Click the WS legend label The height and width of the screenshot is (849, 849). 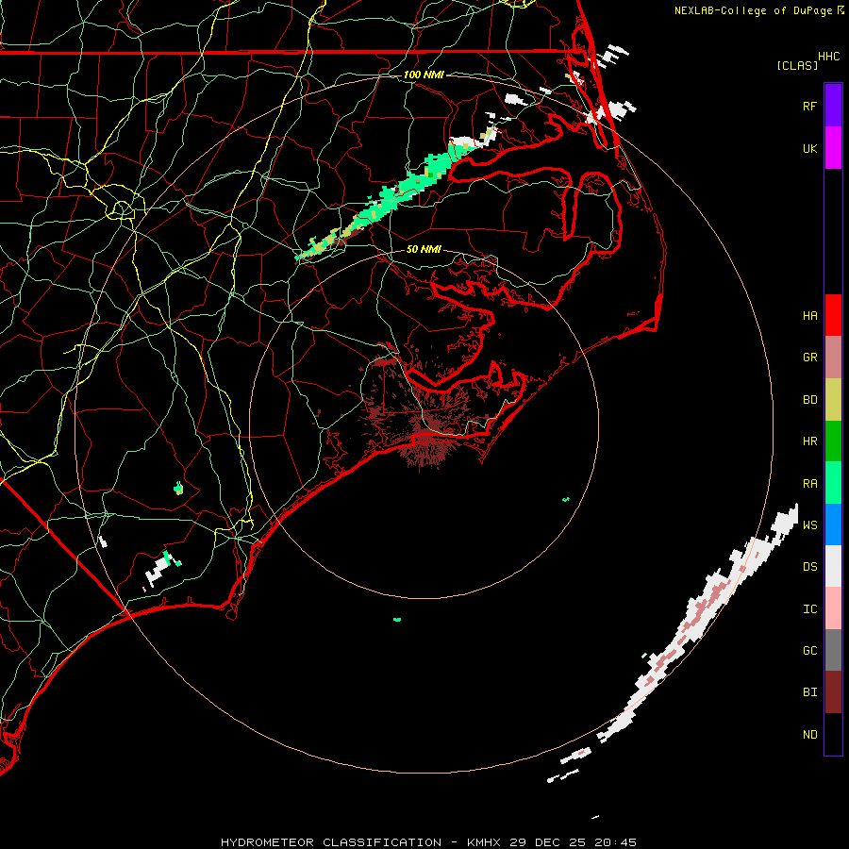click(x=809, y=524)
